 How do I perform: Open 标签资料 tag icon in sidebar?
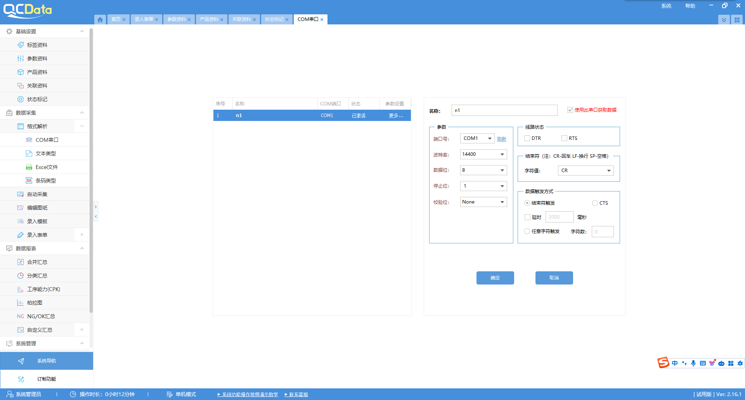pyautogui.click(x=21, y=45)
